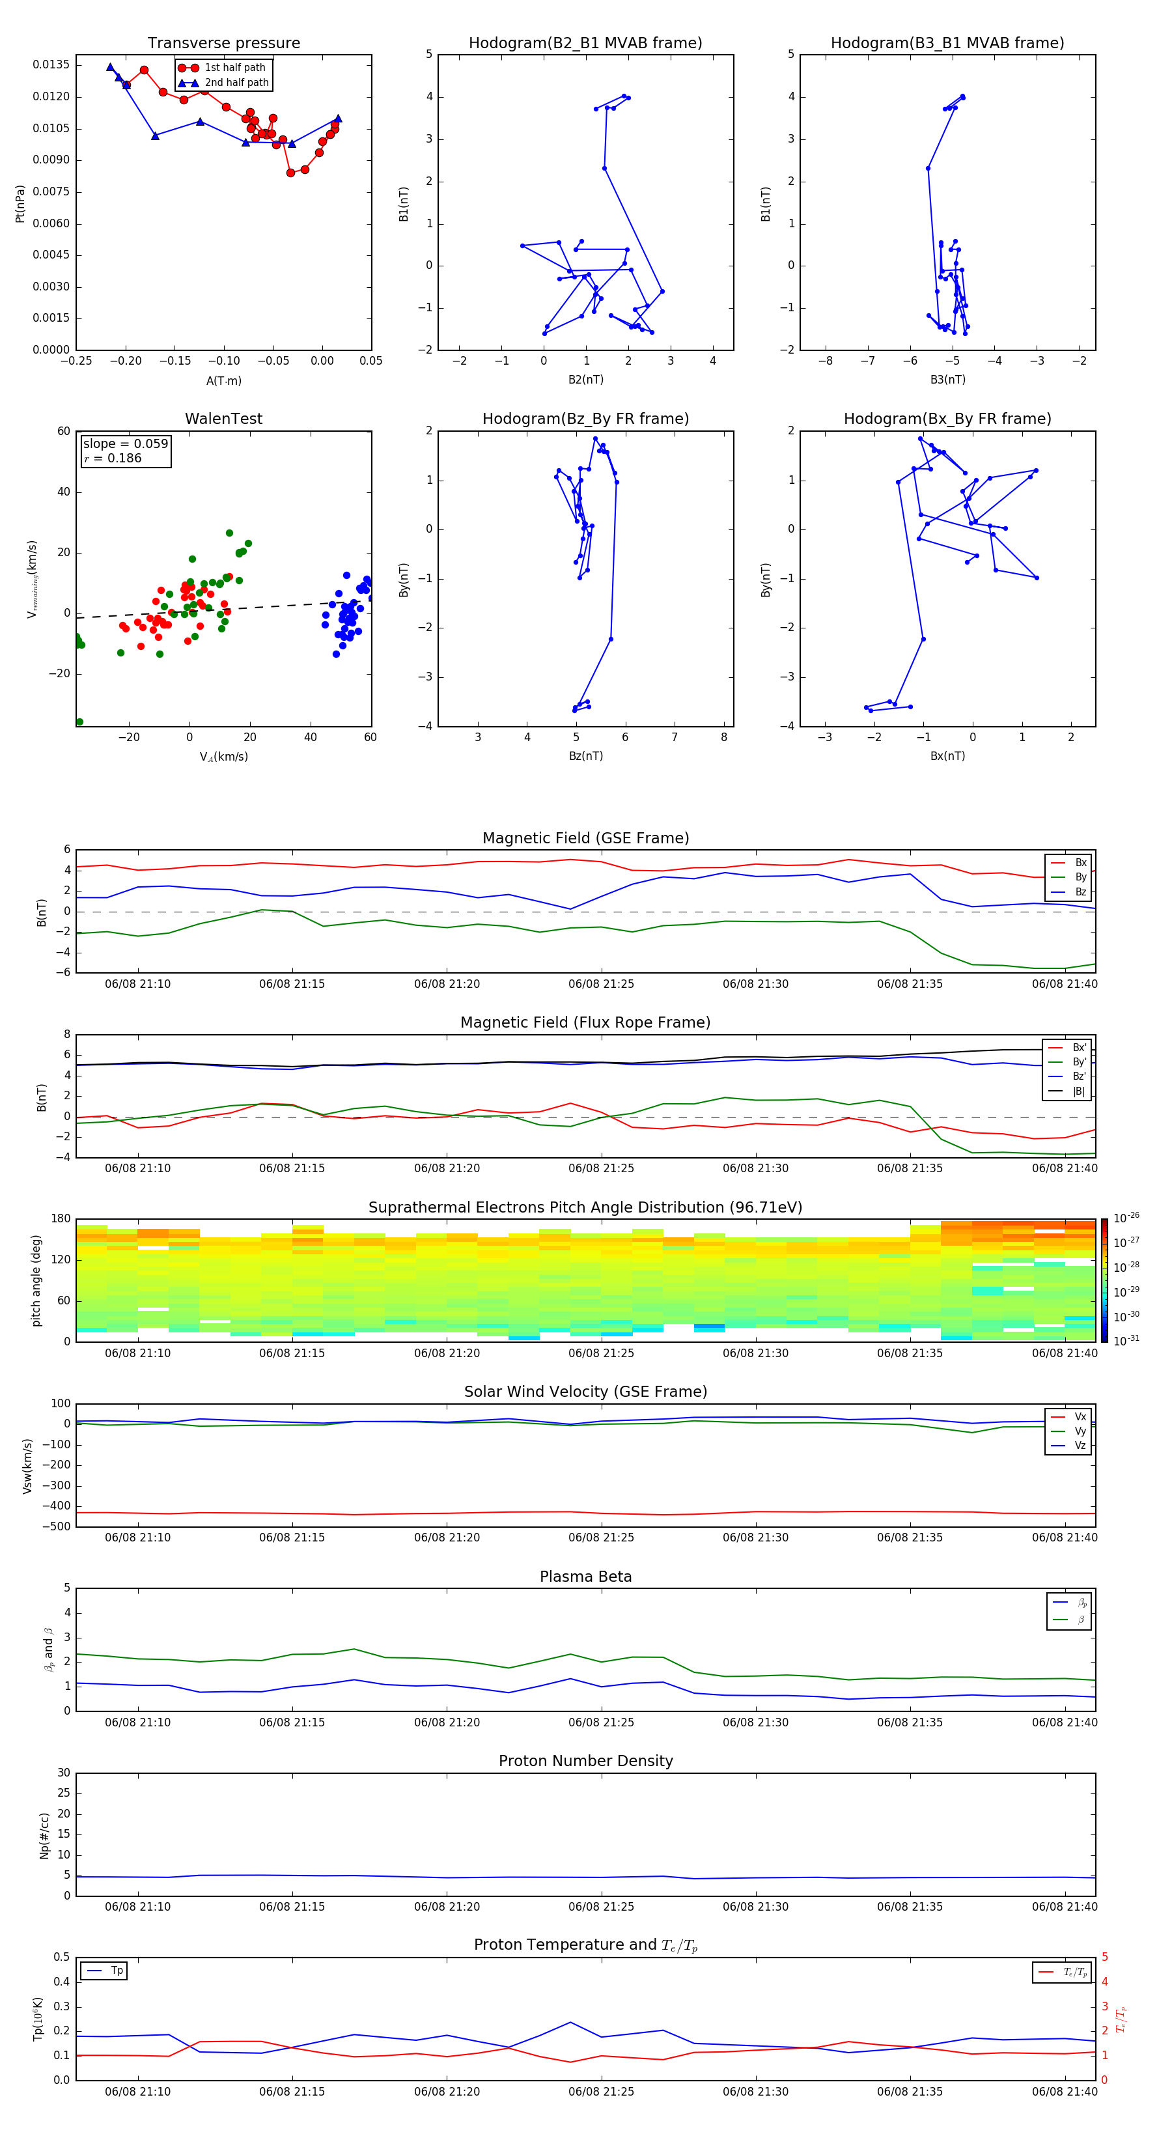Click 'Magnetic Field (GSE Frame)' title
This screenshot has width=1172, height=2149.
(x=585, y=838)
